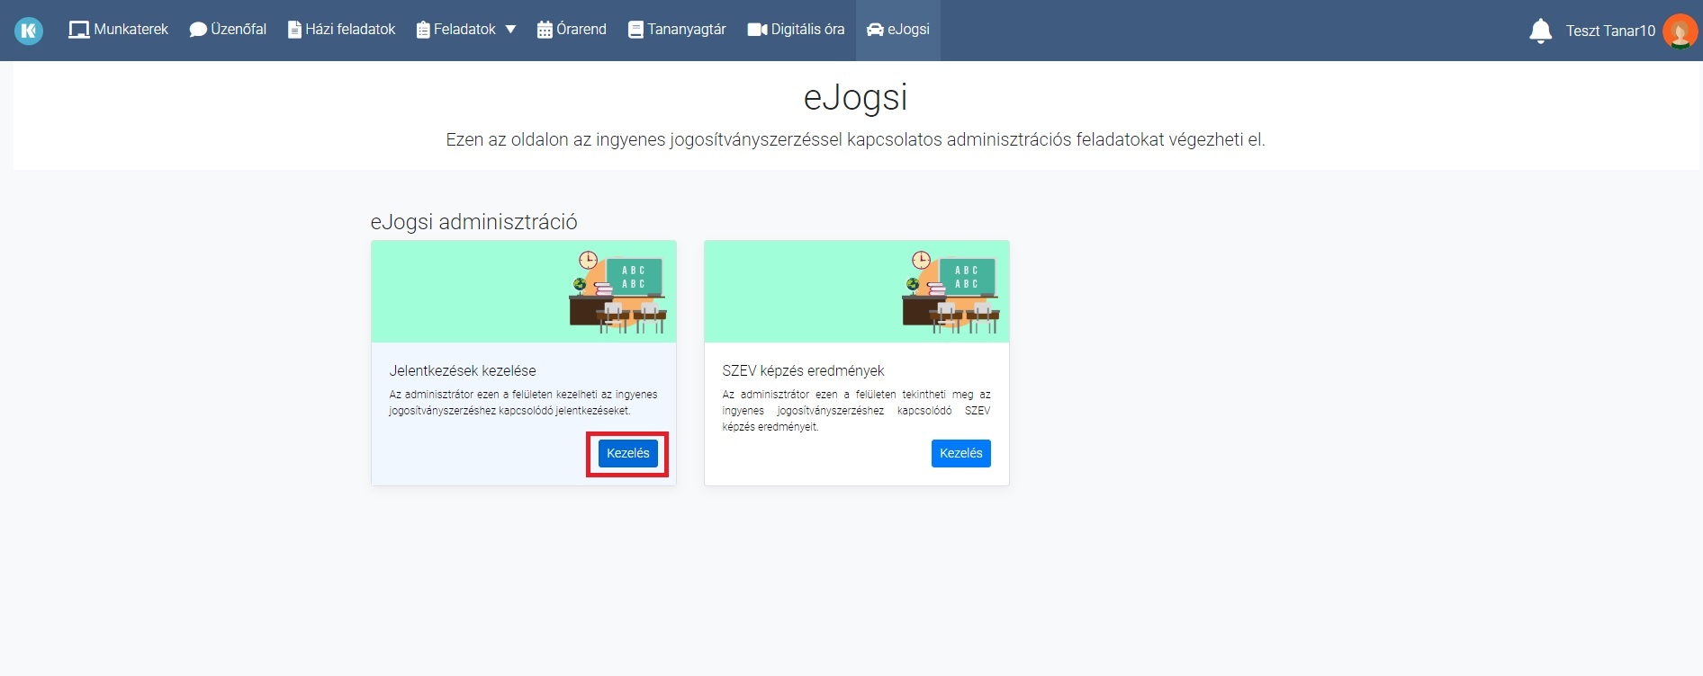Open notifications via the bell icon
Viewport: 1703px width, 676px height.
coord(1541,31)
